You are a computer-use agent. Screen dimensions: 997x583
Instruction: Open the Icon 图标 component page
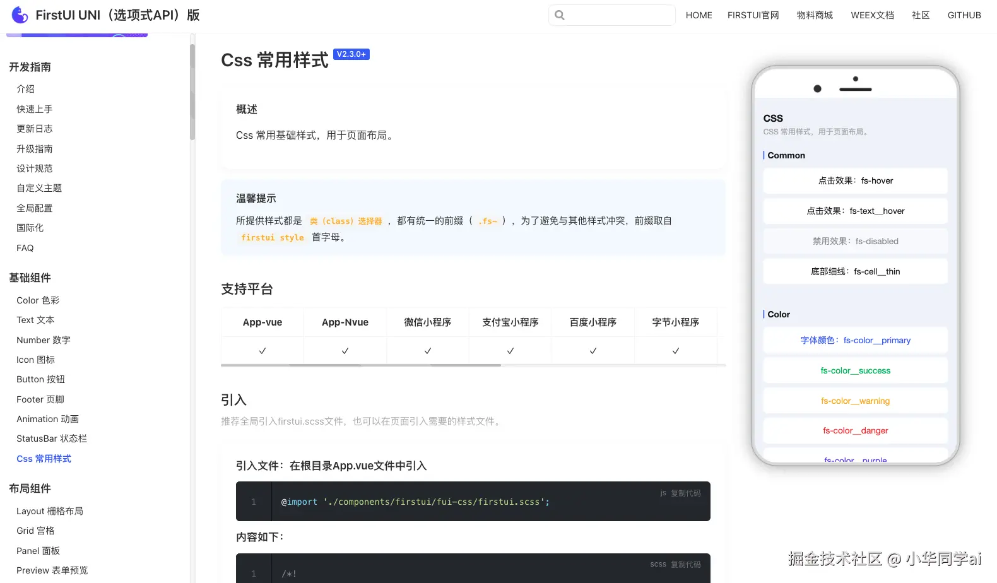click(x=35, y=360)
